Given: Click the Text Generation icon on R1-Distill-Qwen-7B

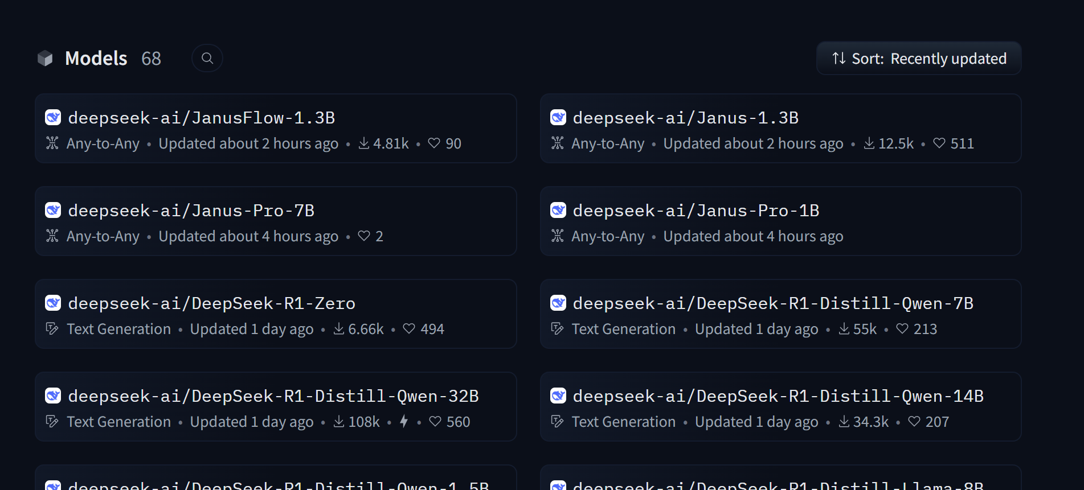Looking at the screenshot, I should pyautogui.click(x=558, y=328).
